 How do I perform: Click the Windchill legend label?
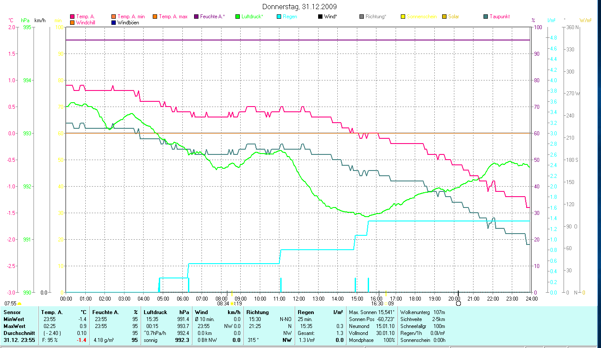coord(86,23)
